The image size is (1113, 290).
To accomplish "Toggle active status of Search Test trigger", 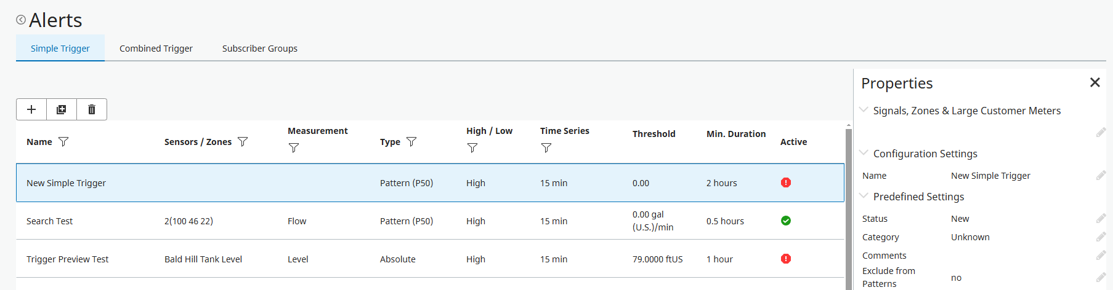I will (x=786, y=221).
